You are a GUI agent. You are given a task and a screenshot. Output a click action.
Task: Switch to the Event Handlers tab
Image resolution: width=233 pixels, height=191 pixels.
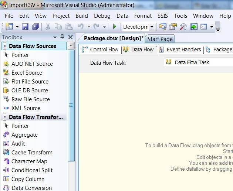(180, 50)
